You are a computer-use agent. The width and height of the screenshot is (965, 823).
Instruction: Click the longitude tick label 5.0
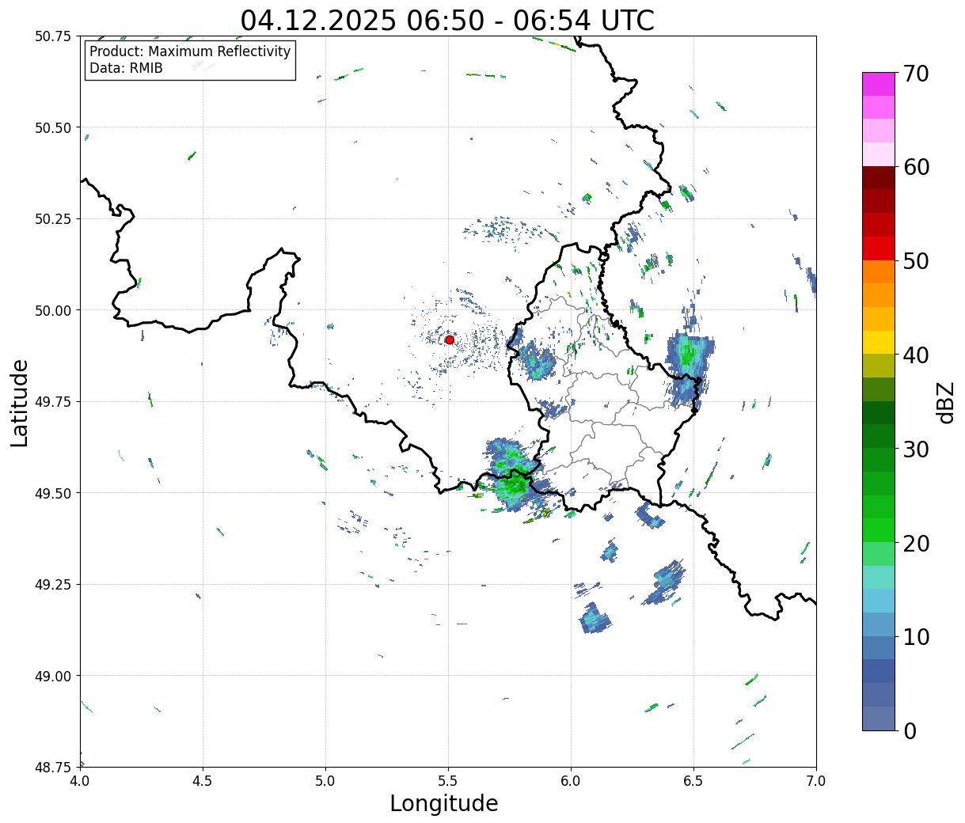[x=325, y=781]
